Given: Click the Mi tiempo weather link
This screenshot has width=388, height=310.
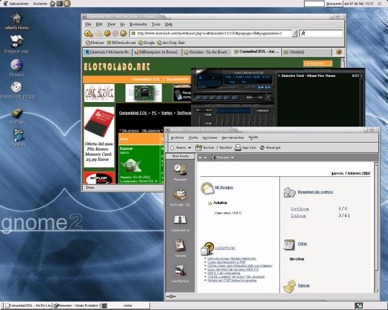Looking at the screenshot, I should point(224,187).
